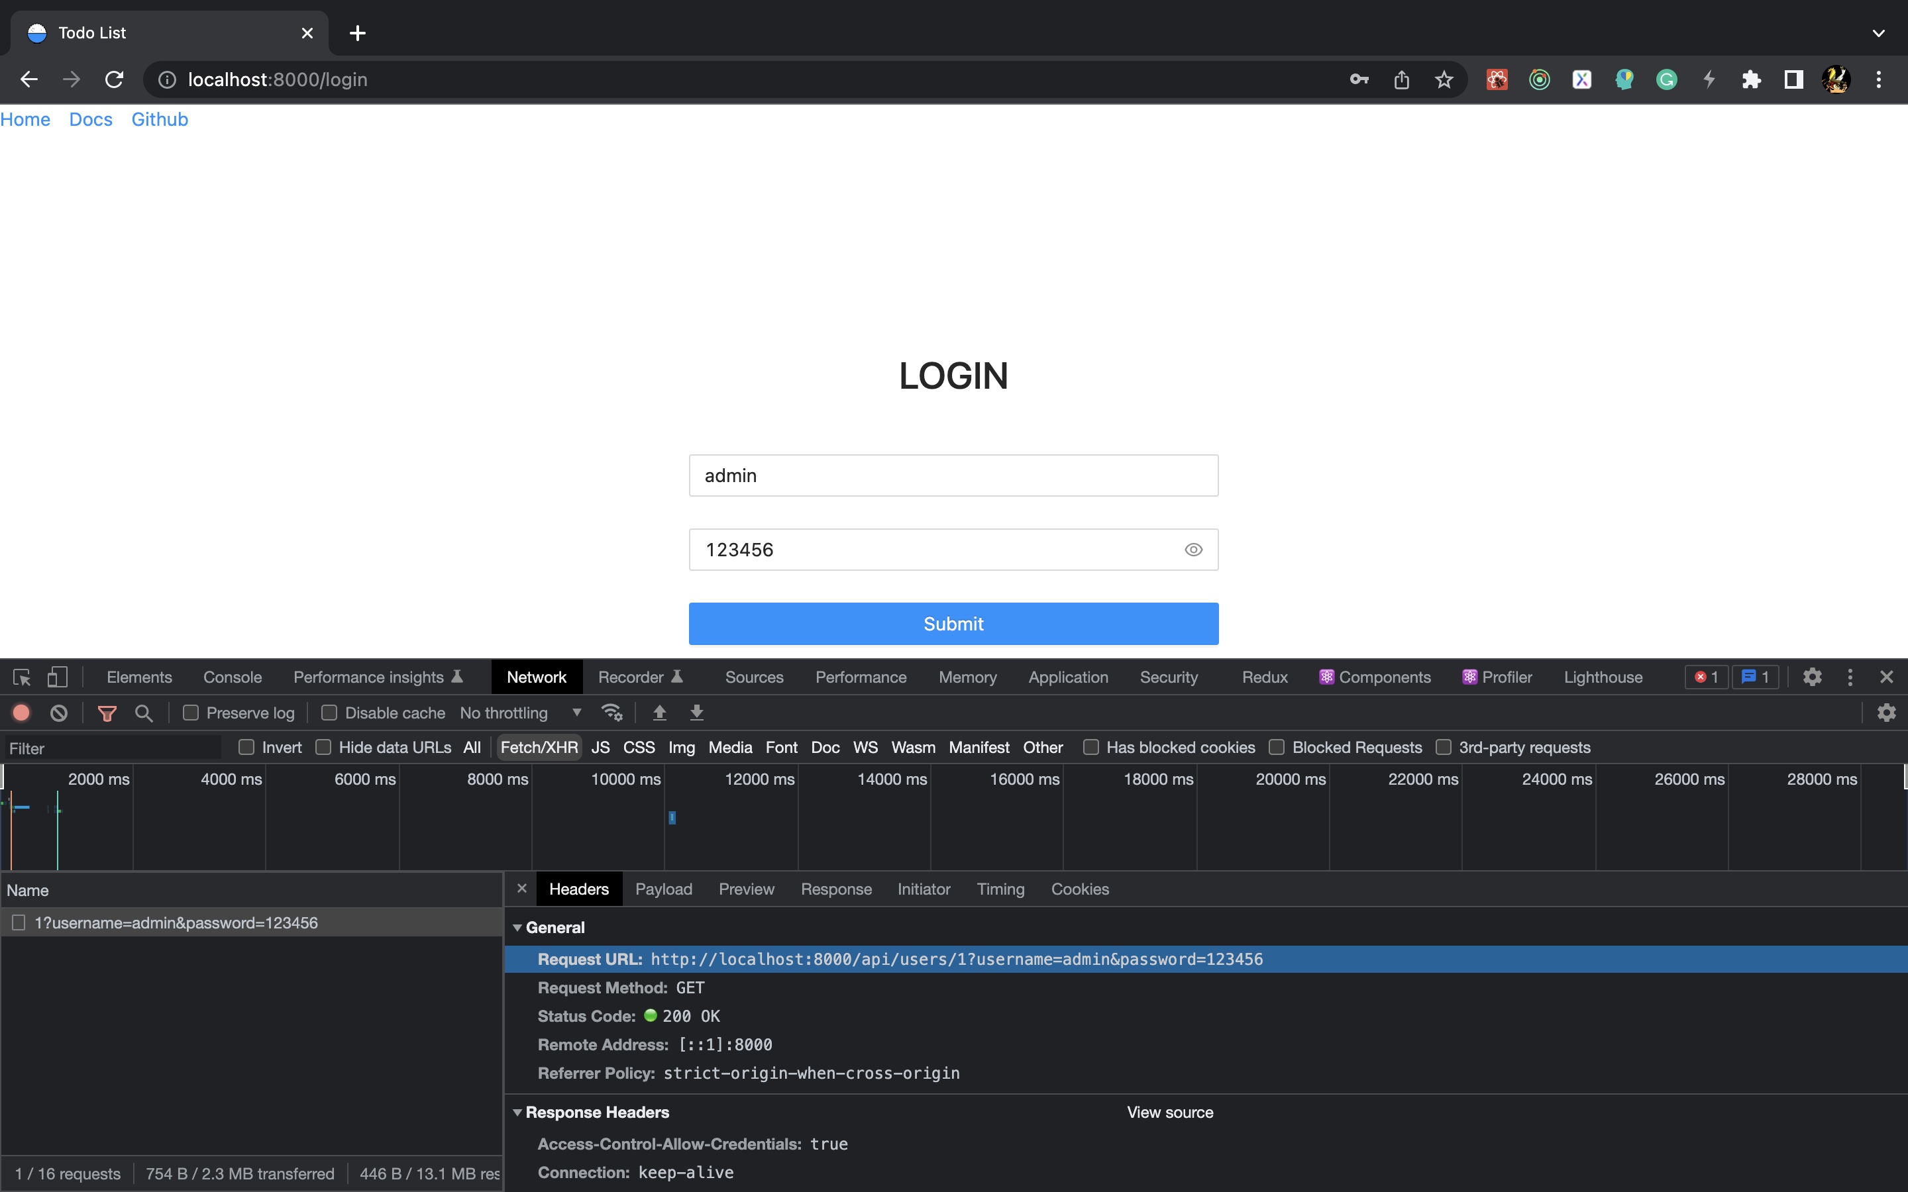
Task: Follow the Docs link
Action: 91,120
